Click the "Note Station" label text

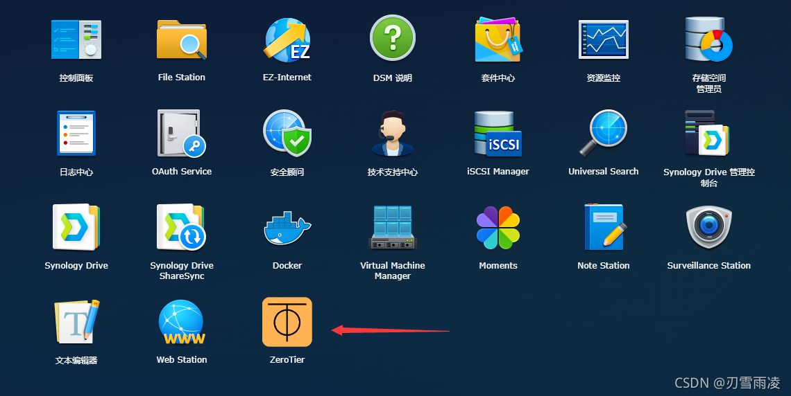tap(604, 266)
